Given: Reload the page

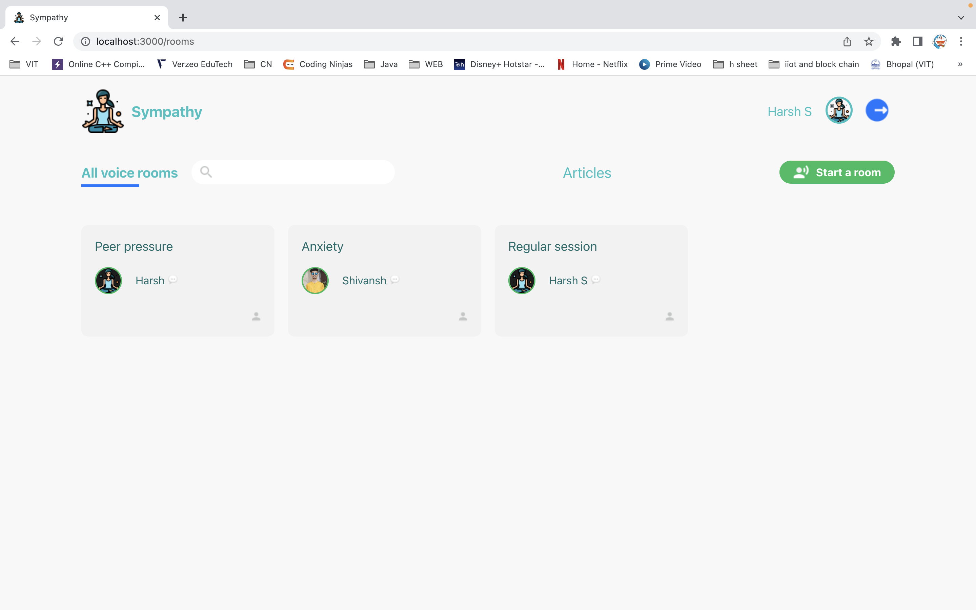Looking at the screenshot, I should pyautogui.click(x=59, y=42).
